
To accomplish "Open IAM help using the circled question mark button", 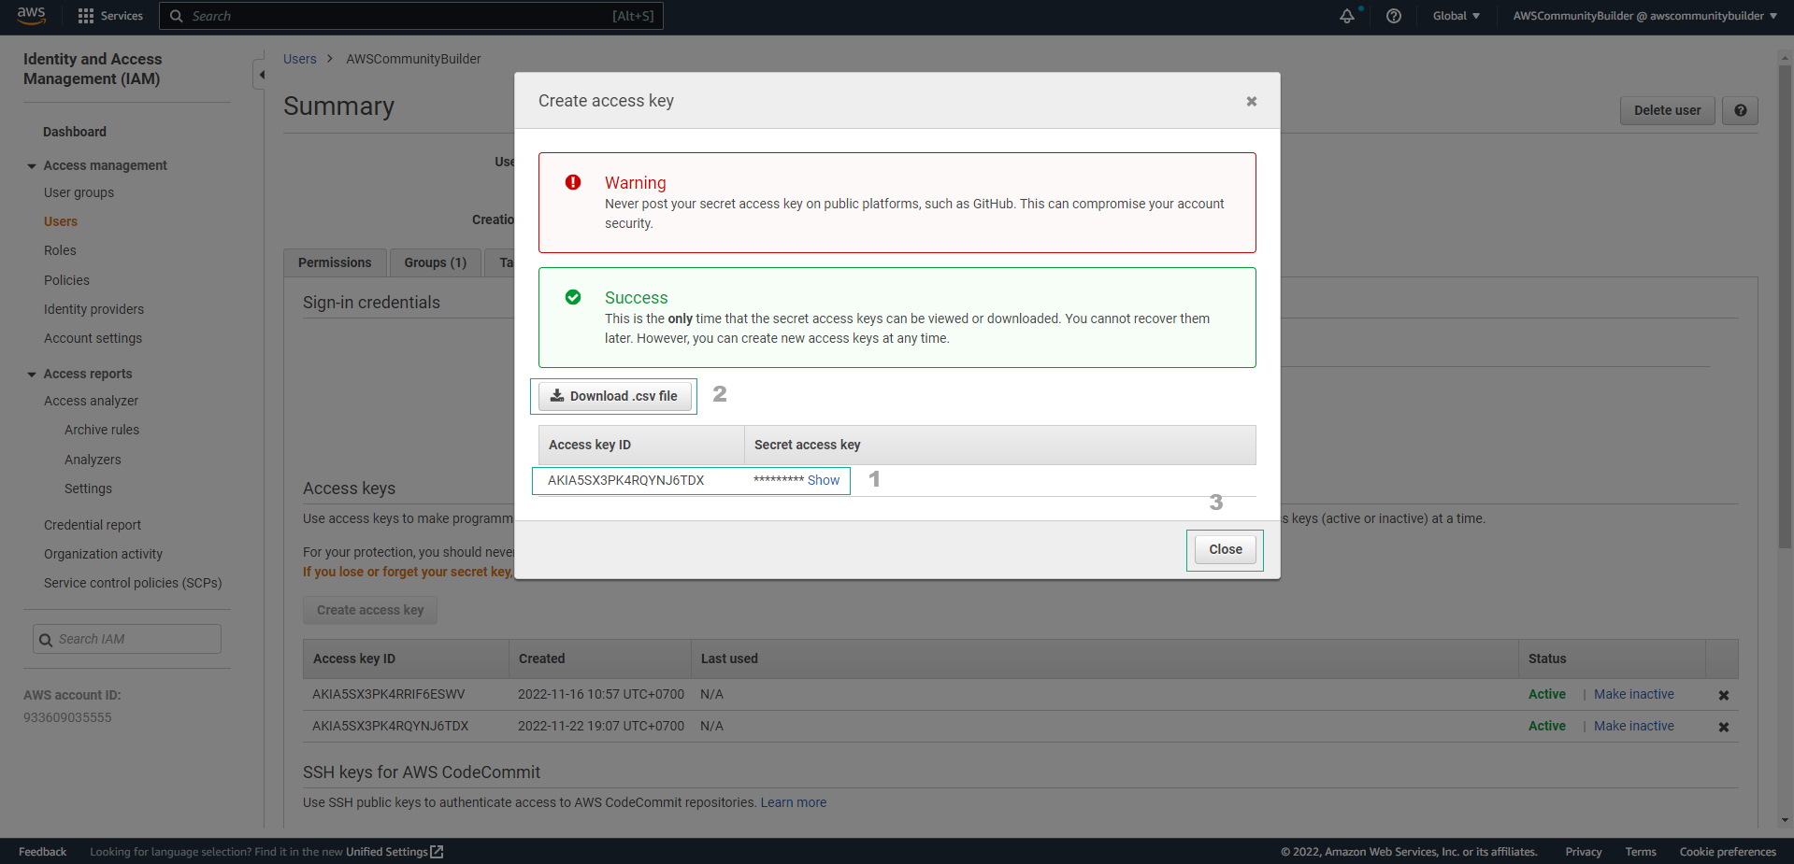I will point(1739,110).
